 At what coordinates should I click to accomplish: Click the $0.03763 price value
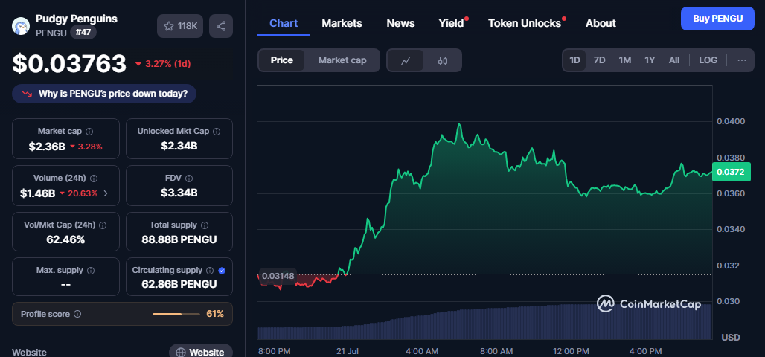tap(69, 64)
